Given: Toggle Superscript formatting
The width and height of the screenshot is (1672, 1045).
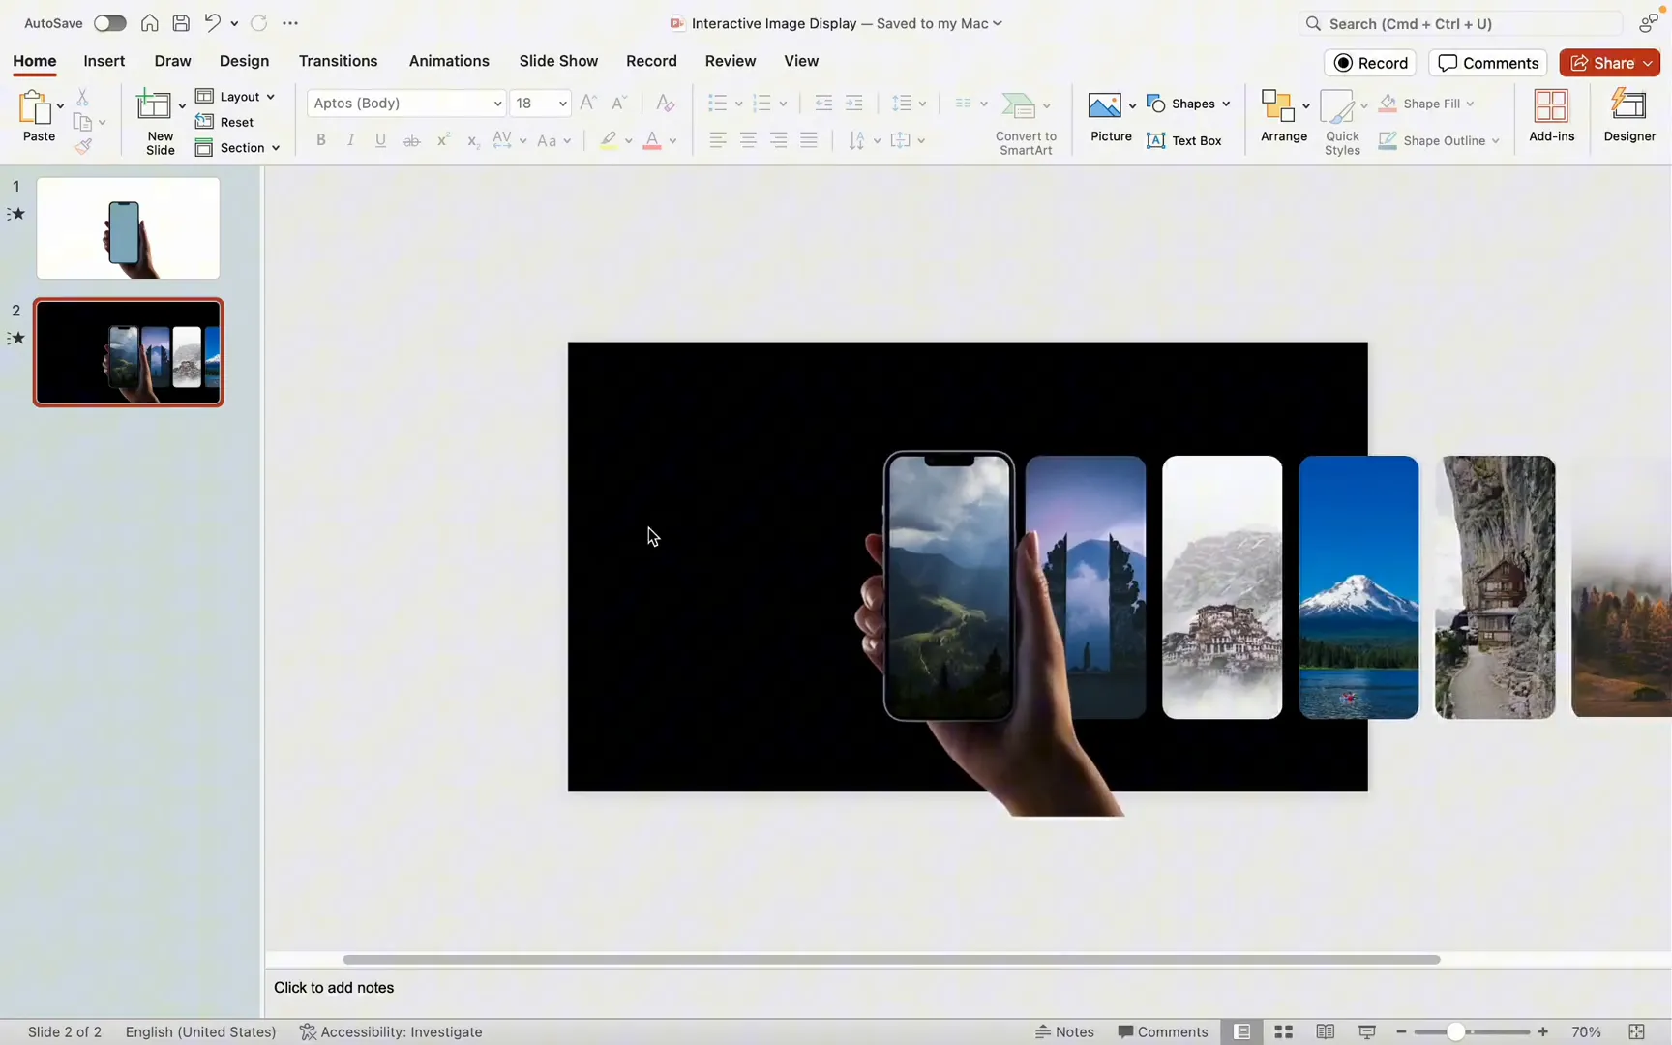Looking at the screenshot, I should tap(442, 140).
